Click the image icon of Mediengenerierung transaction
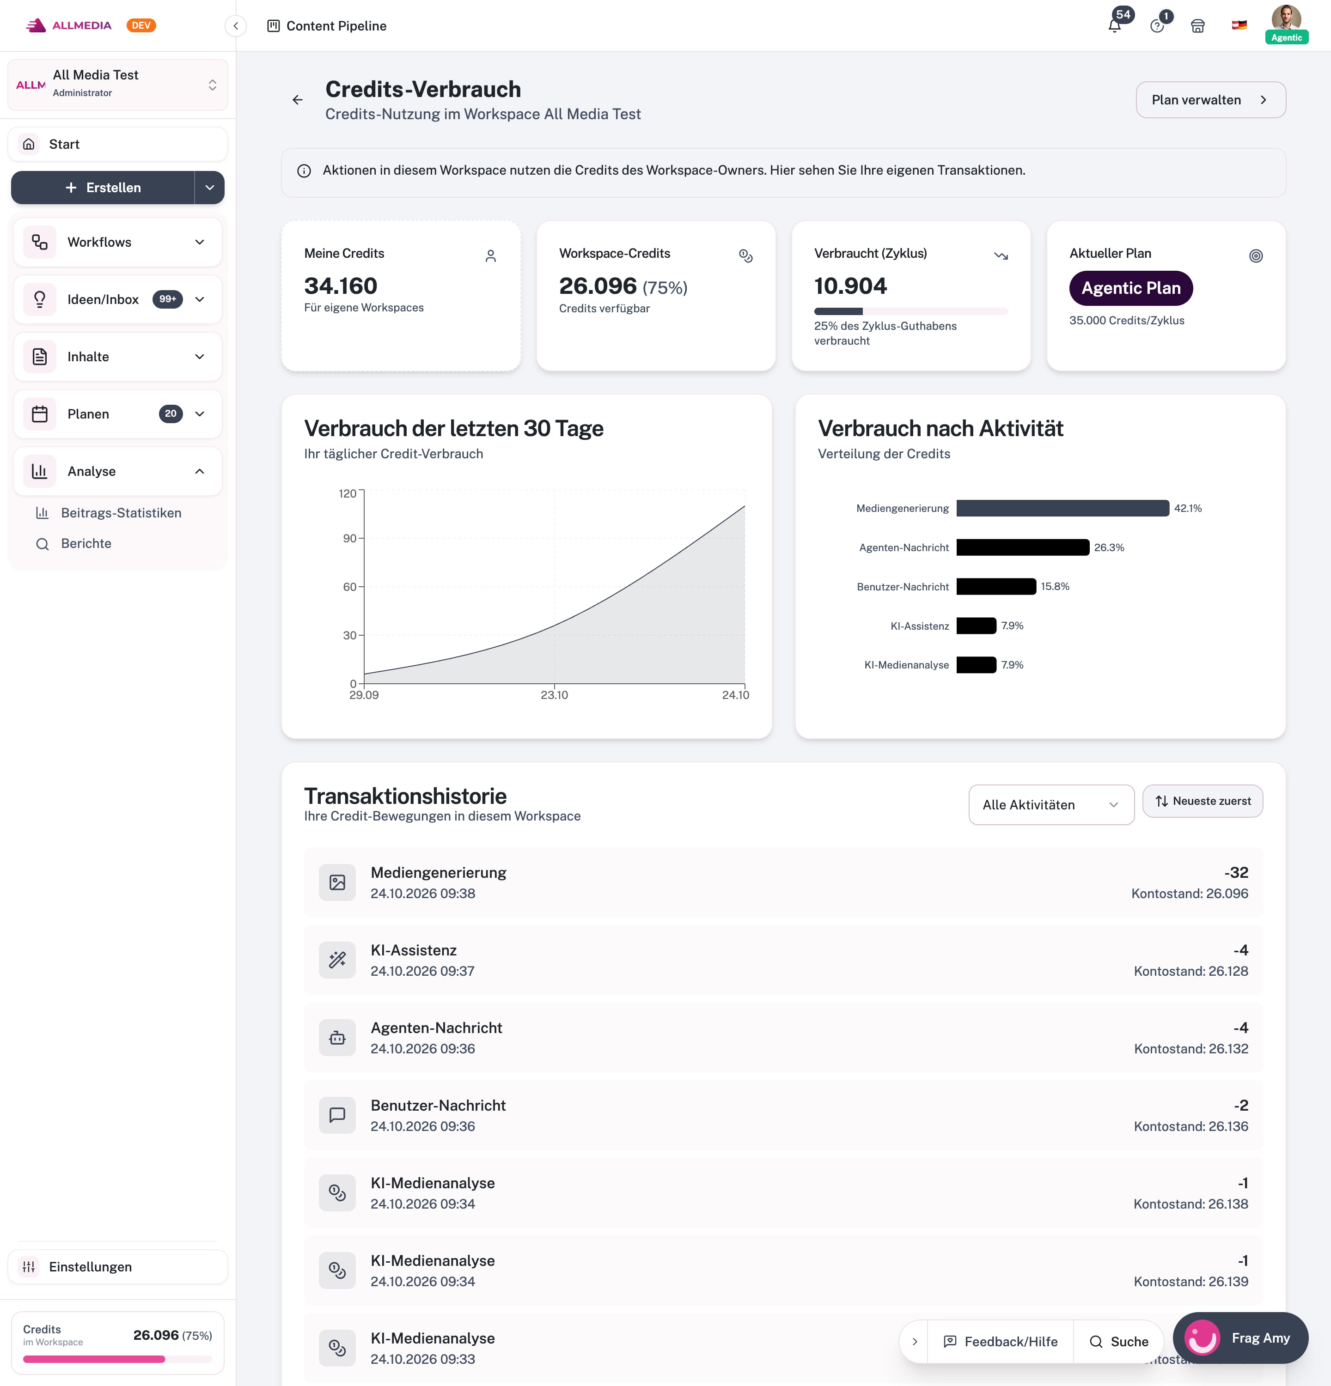This screenshot has width=1331, height=1386. click(x=337, y=882)
